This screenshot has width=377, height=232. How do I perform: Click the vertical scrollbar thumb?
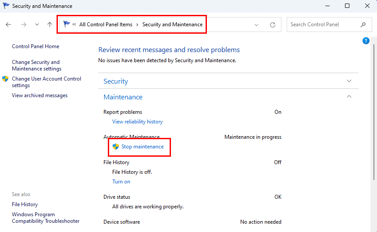[x=374, y=112]
